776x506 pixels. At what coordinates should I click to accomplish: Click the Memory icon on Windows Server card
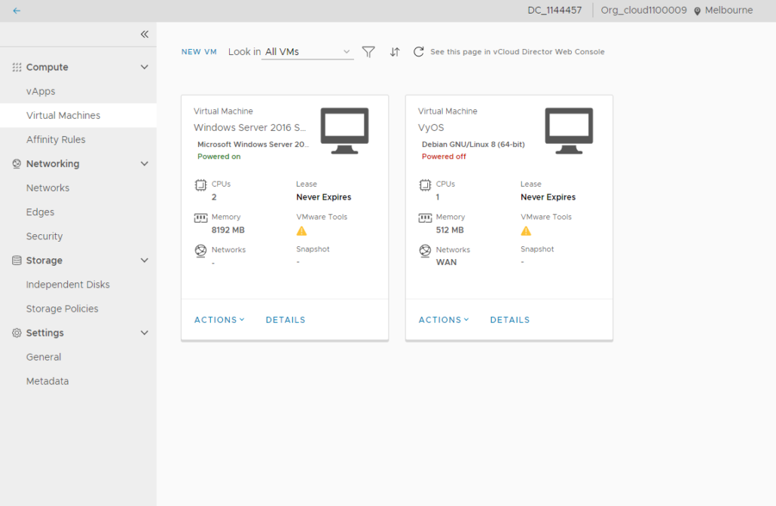(x=200, y=218)
